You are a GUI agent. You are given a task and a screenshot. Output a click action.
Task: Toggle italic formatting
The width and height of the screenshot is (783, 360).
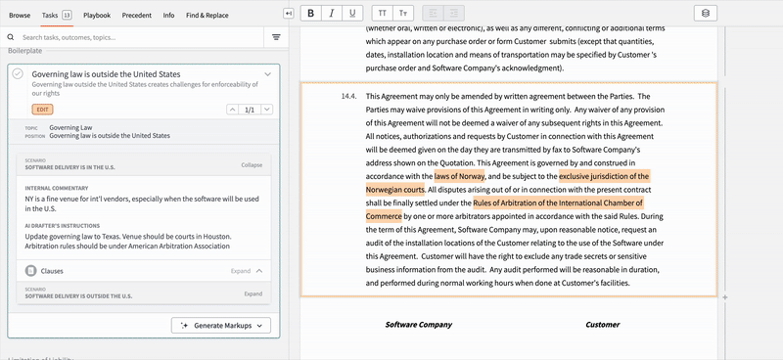[x=332, y=14]
